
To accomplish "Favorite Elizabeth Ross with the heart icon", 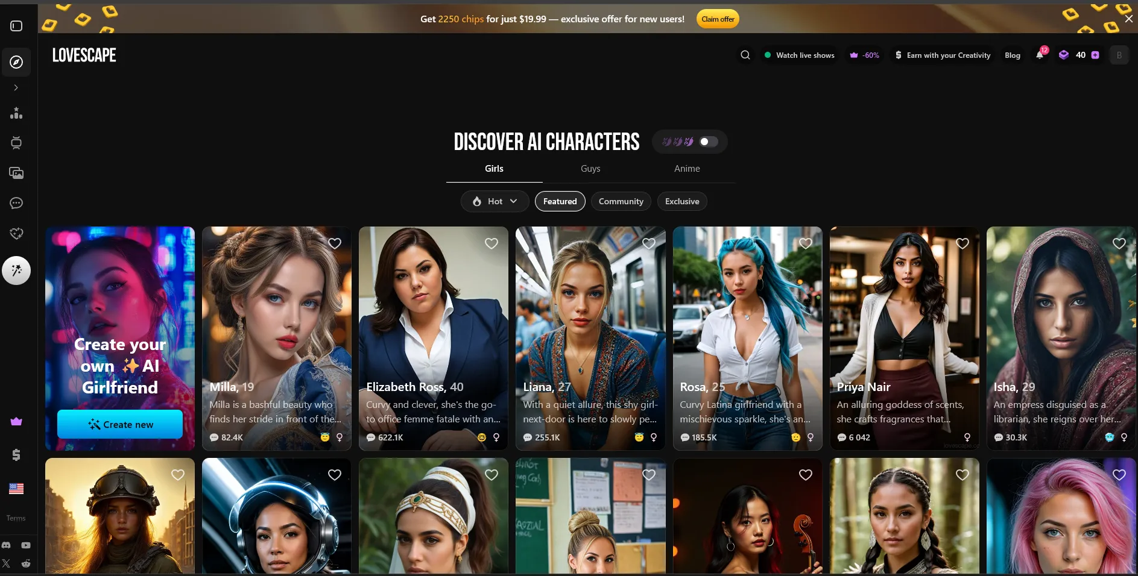I will pyautogui.click(x=492, y=243).
